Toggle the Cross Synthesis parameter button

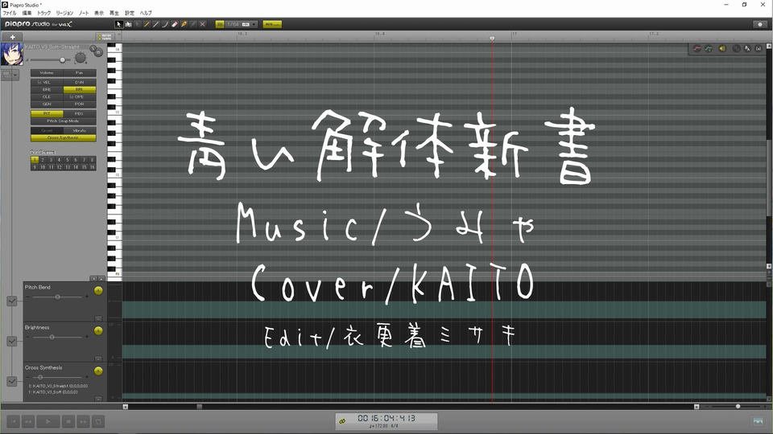click(63, 137)
